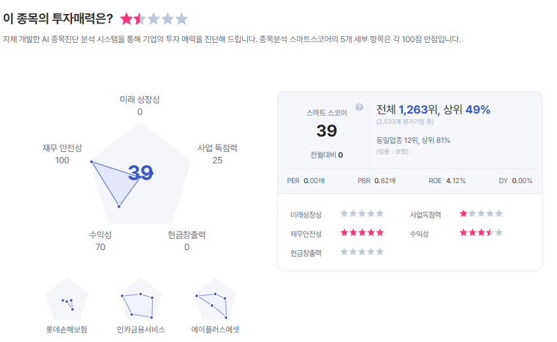
Task: Click the smart score help question-mark icon
Action: [x=359, y=107]
